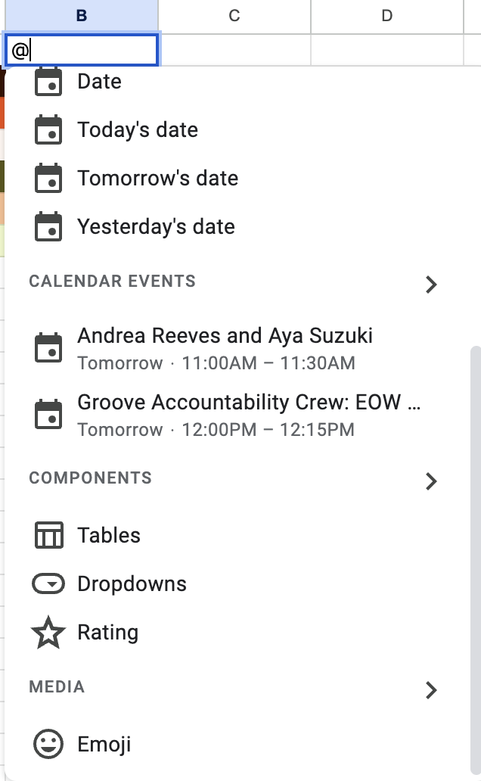The width and height of the screenshot is (481, 781).
Task: Select column B header
Action: pos(82,16)
